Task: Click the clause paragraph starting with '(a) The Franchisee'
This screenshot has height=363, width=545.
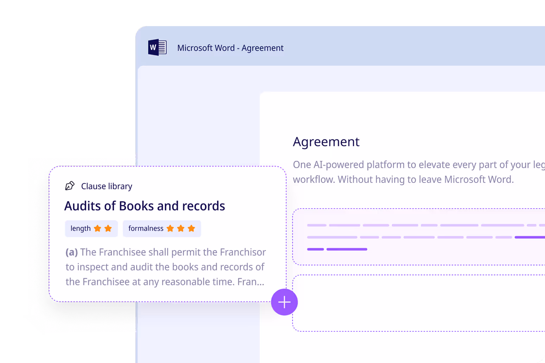Action: [x=165, y=267]
